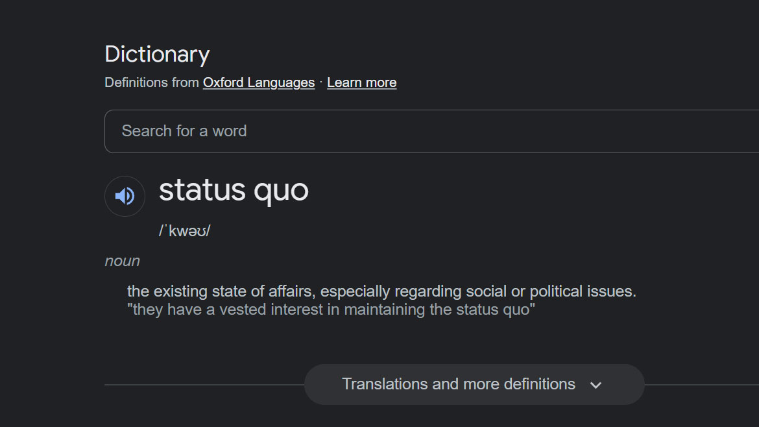Click the phonetic transcription text
This screenshot has width=759, height=427.
(x=185, y=231)
